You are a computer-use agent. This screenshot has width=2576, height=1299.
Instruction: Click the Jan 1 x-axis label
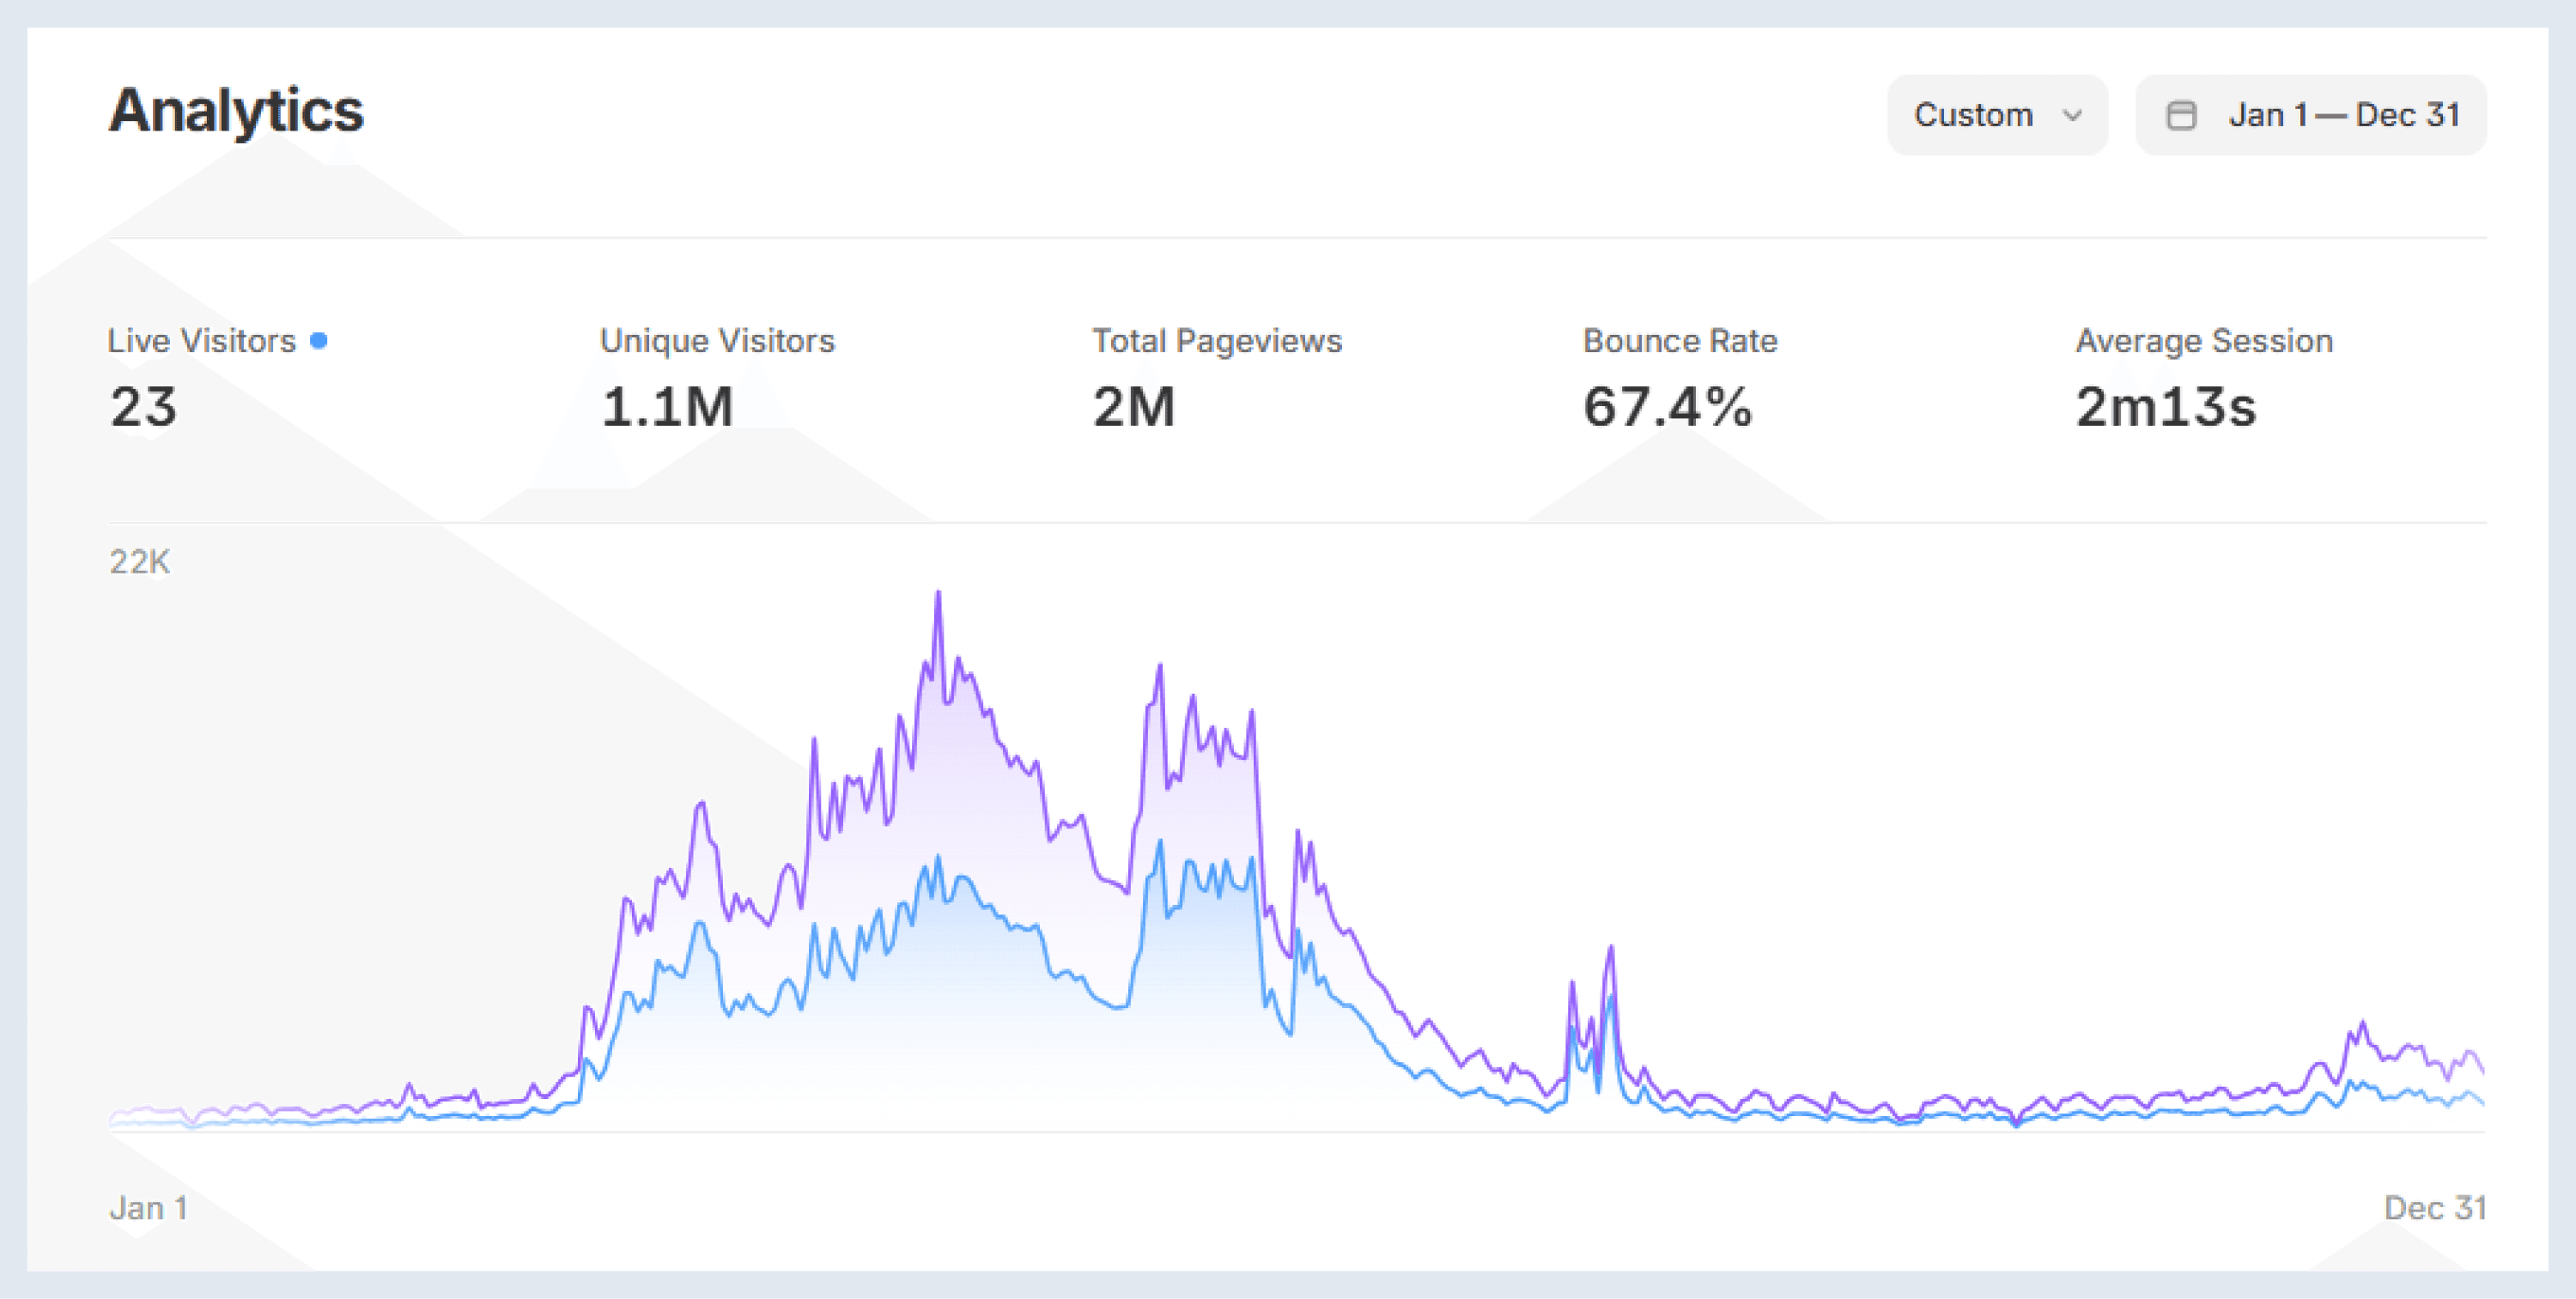click(x=148, y=1208)
